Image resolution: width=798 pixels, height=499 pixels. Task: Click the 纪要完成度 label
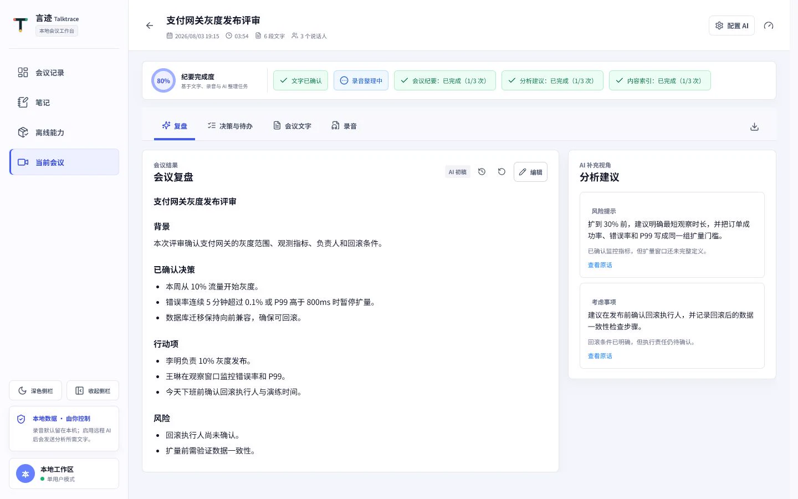coord(198,77)
